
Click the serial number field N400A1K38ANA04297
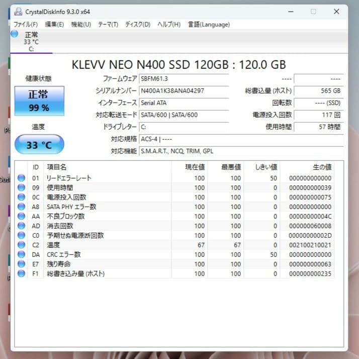pyautogui.click(x=184, y=91)
